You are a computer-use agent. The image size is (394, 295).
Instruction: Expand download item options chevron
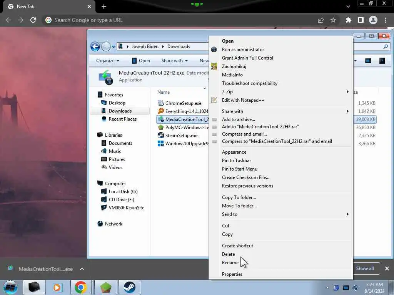[82, 269]
